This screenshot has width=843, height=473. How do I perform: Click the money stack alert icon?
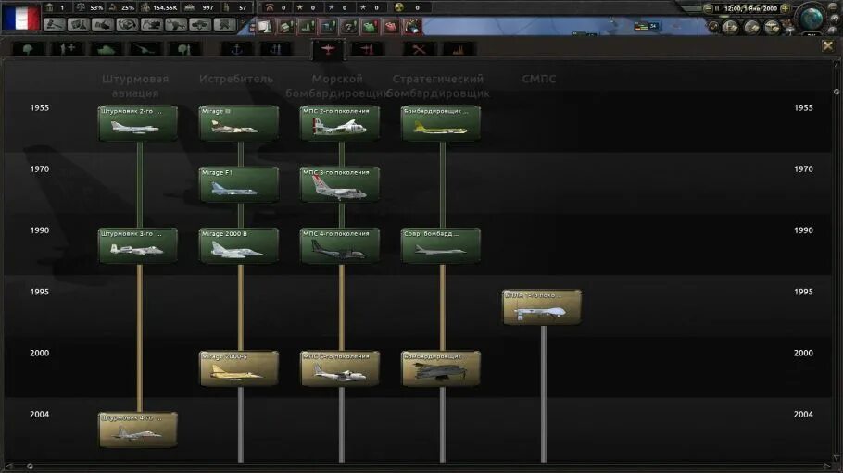285,26
